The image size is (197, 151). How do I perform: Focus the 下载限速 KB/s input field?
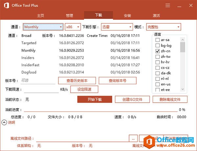41,89
